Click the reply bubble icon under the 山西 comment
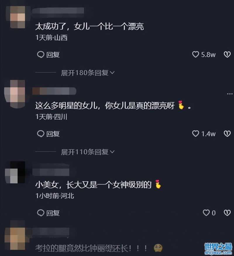The image size is (234, 256). [x=41, y=54]
